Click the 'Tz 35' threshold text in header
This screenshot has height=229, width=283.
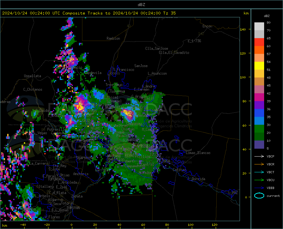point(169,13)
